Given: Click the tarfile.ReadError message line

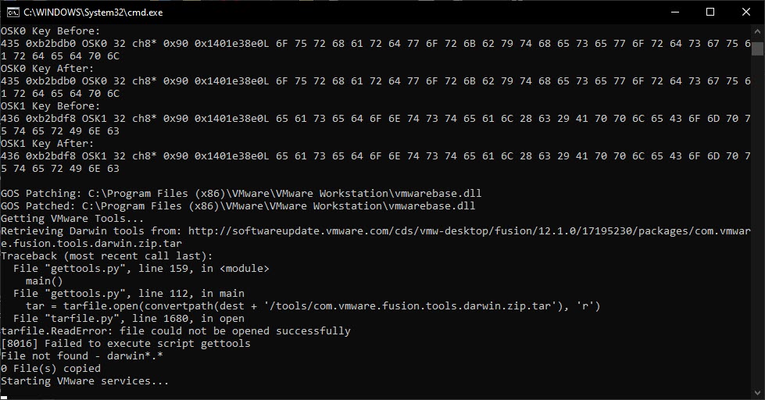Looking at the screenshot, I should click(175, 330).
